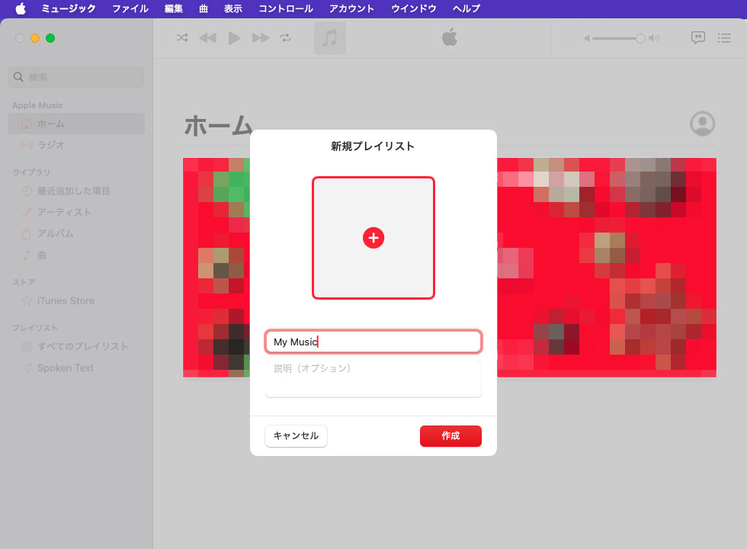Open the 編集 menu
The width and height of the screenshot is (747, 549).
[174, 8]
